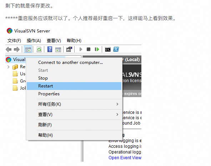Click the Refresh toolbar icon
The image size is (211, 166).
coord(39,49)
